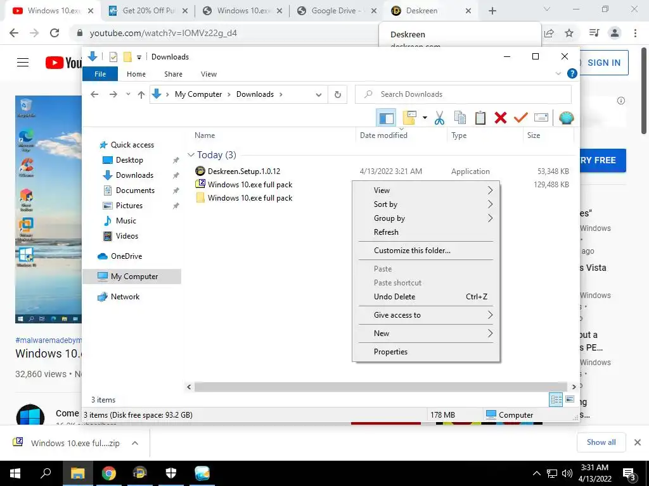
Task: Choose Properties from the context menu
Action: tap(426, 352)
